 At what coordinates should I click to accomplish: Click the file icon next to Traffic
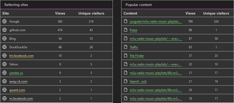126,47
